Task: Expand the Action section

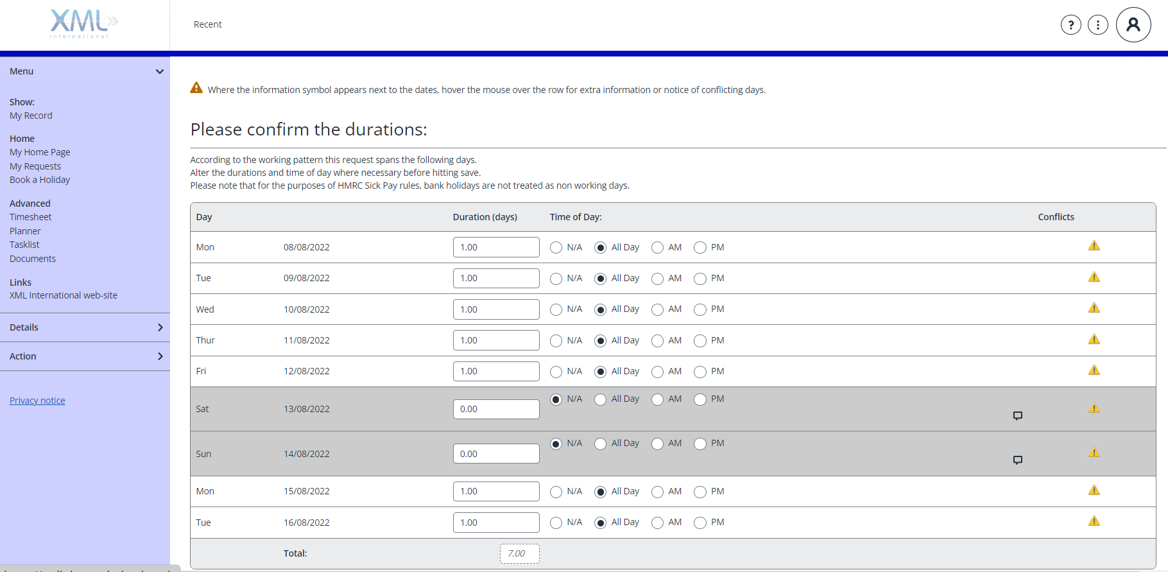Action: tap(85, 356)
